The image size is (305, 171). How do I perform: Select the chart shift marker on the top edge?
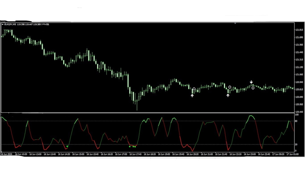click(235, 23)
